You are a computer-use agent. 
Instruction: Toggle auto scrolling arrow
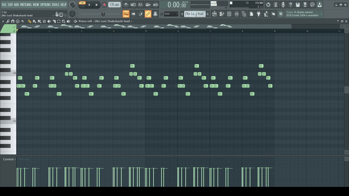pyautogui.click(x=133, y=14)
